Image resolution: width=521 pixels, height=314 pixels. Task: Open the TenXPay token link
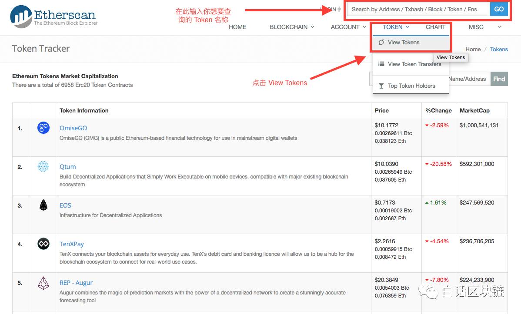click(x=71, y=244)
